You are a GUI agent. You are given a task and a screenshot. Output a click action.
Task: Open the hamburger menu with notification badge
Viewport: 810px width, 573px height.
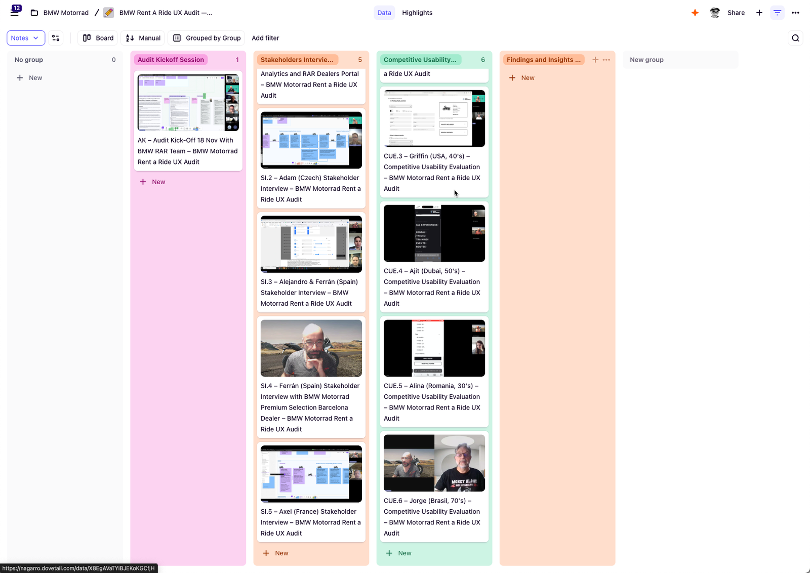(15, 12)
